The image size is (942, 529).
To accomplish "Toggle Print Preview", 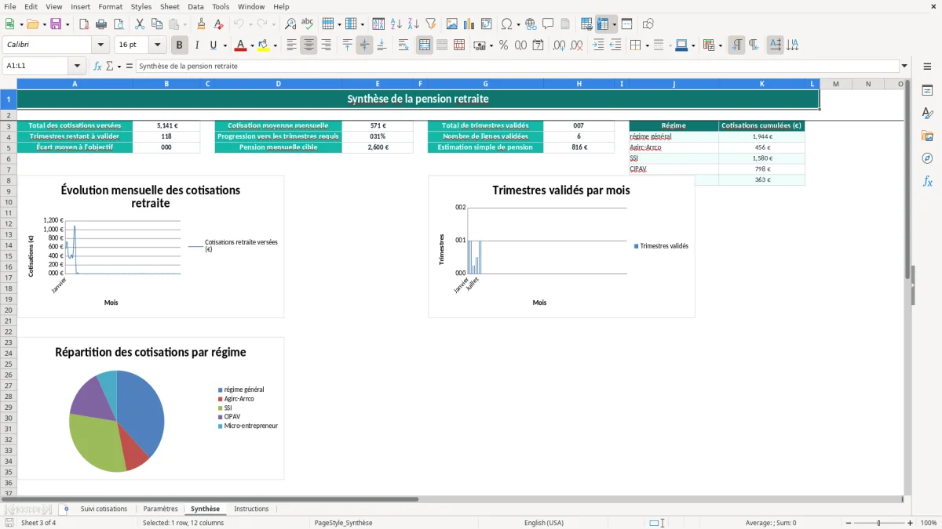I will [119, 24].
